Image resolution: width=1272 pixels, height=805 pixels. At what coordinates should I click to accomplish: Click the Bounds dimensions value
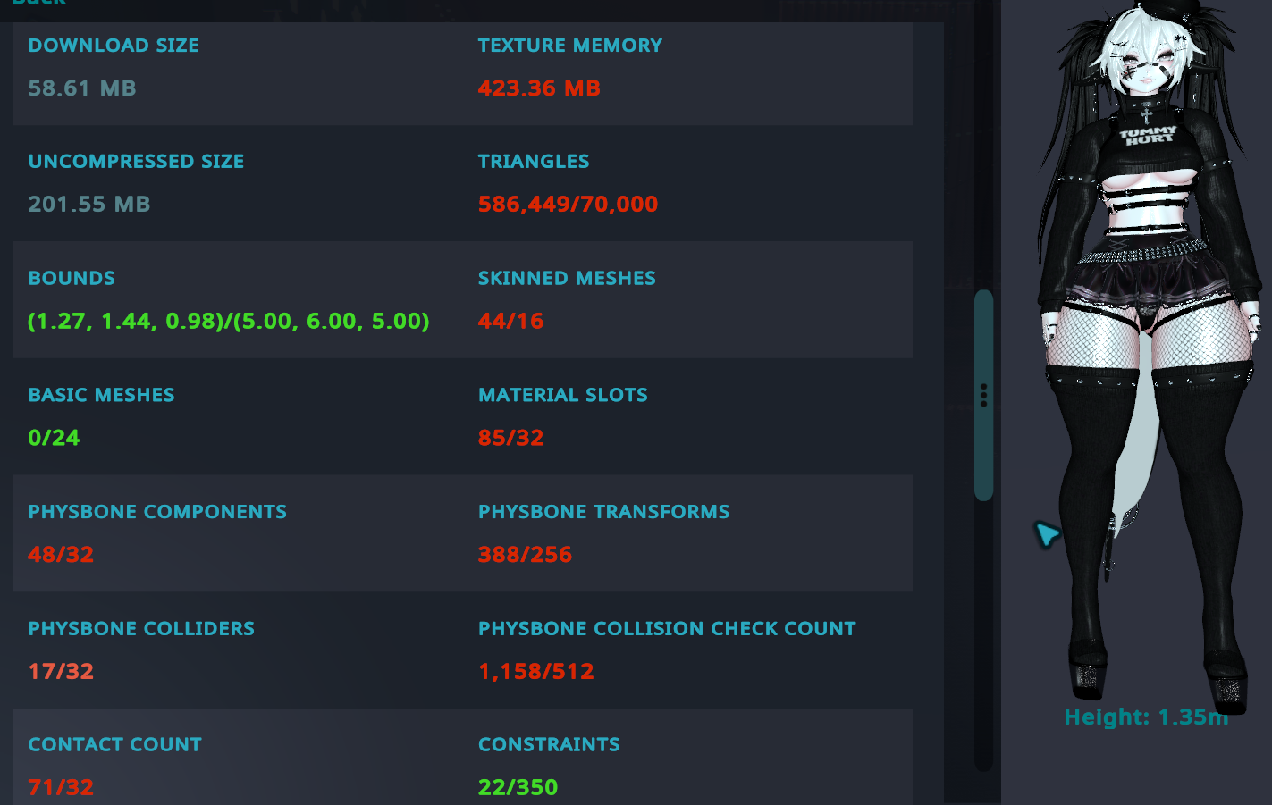point(228,321)
